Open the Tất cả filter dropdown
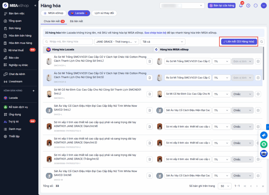269x195 pixels. tap(163, 42)
